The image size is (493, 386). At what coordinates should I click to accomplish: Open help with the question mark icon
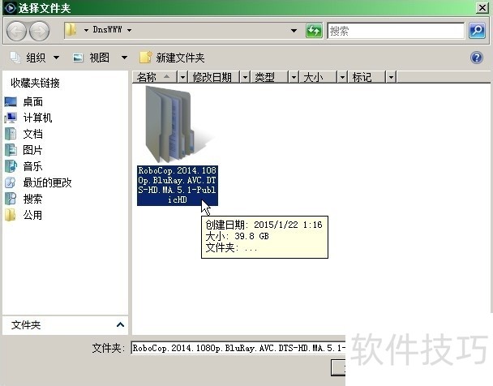pos(477,58)
